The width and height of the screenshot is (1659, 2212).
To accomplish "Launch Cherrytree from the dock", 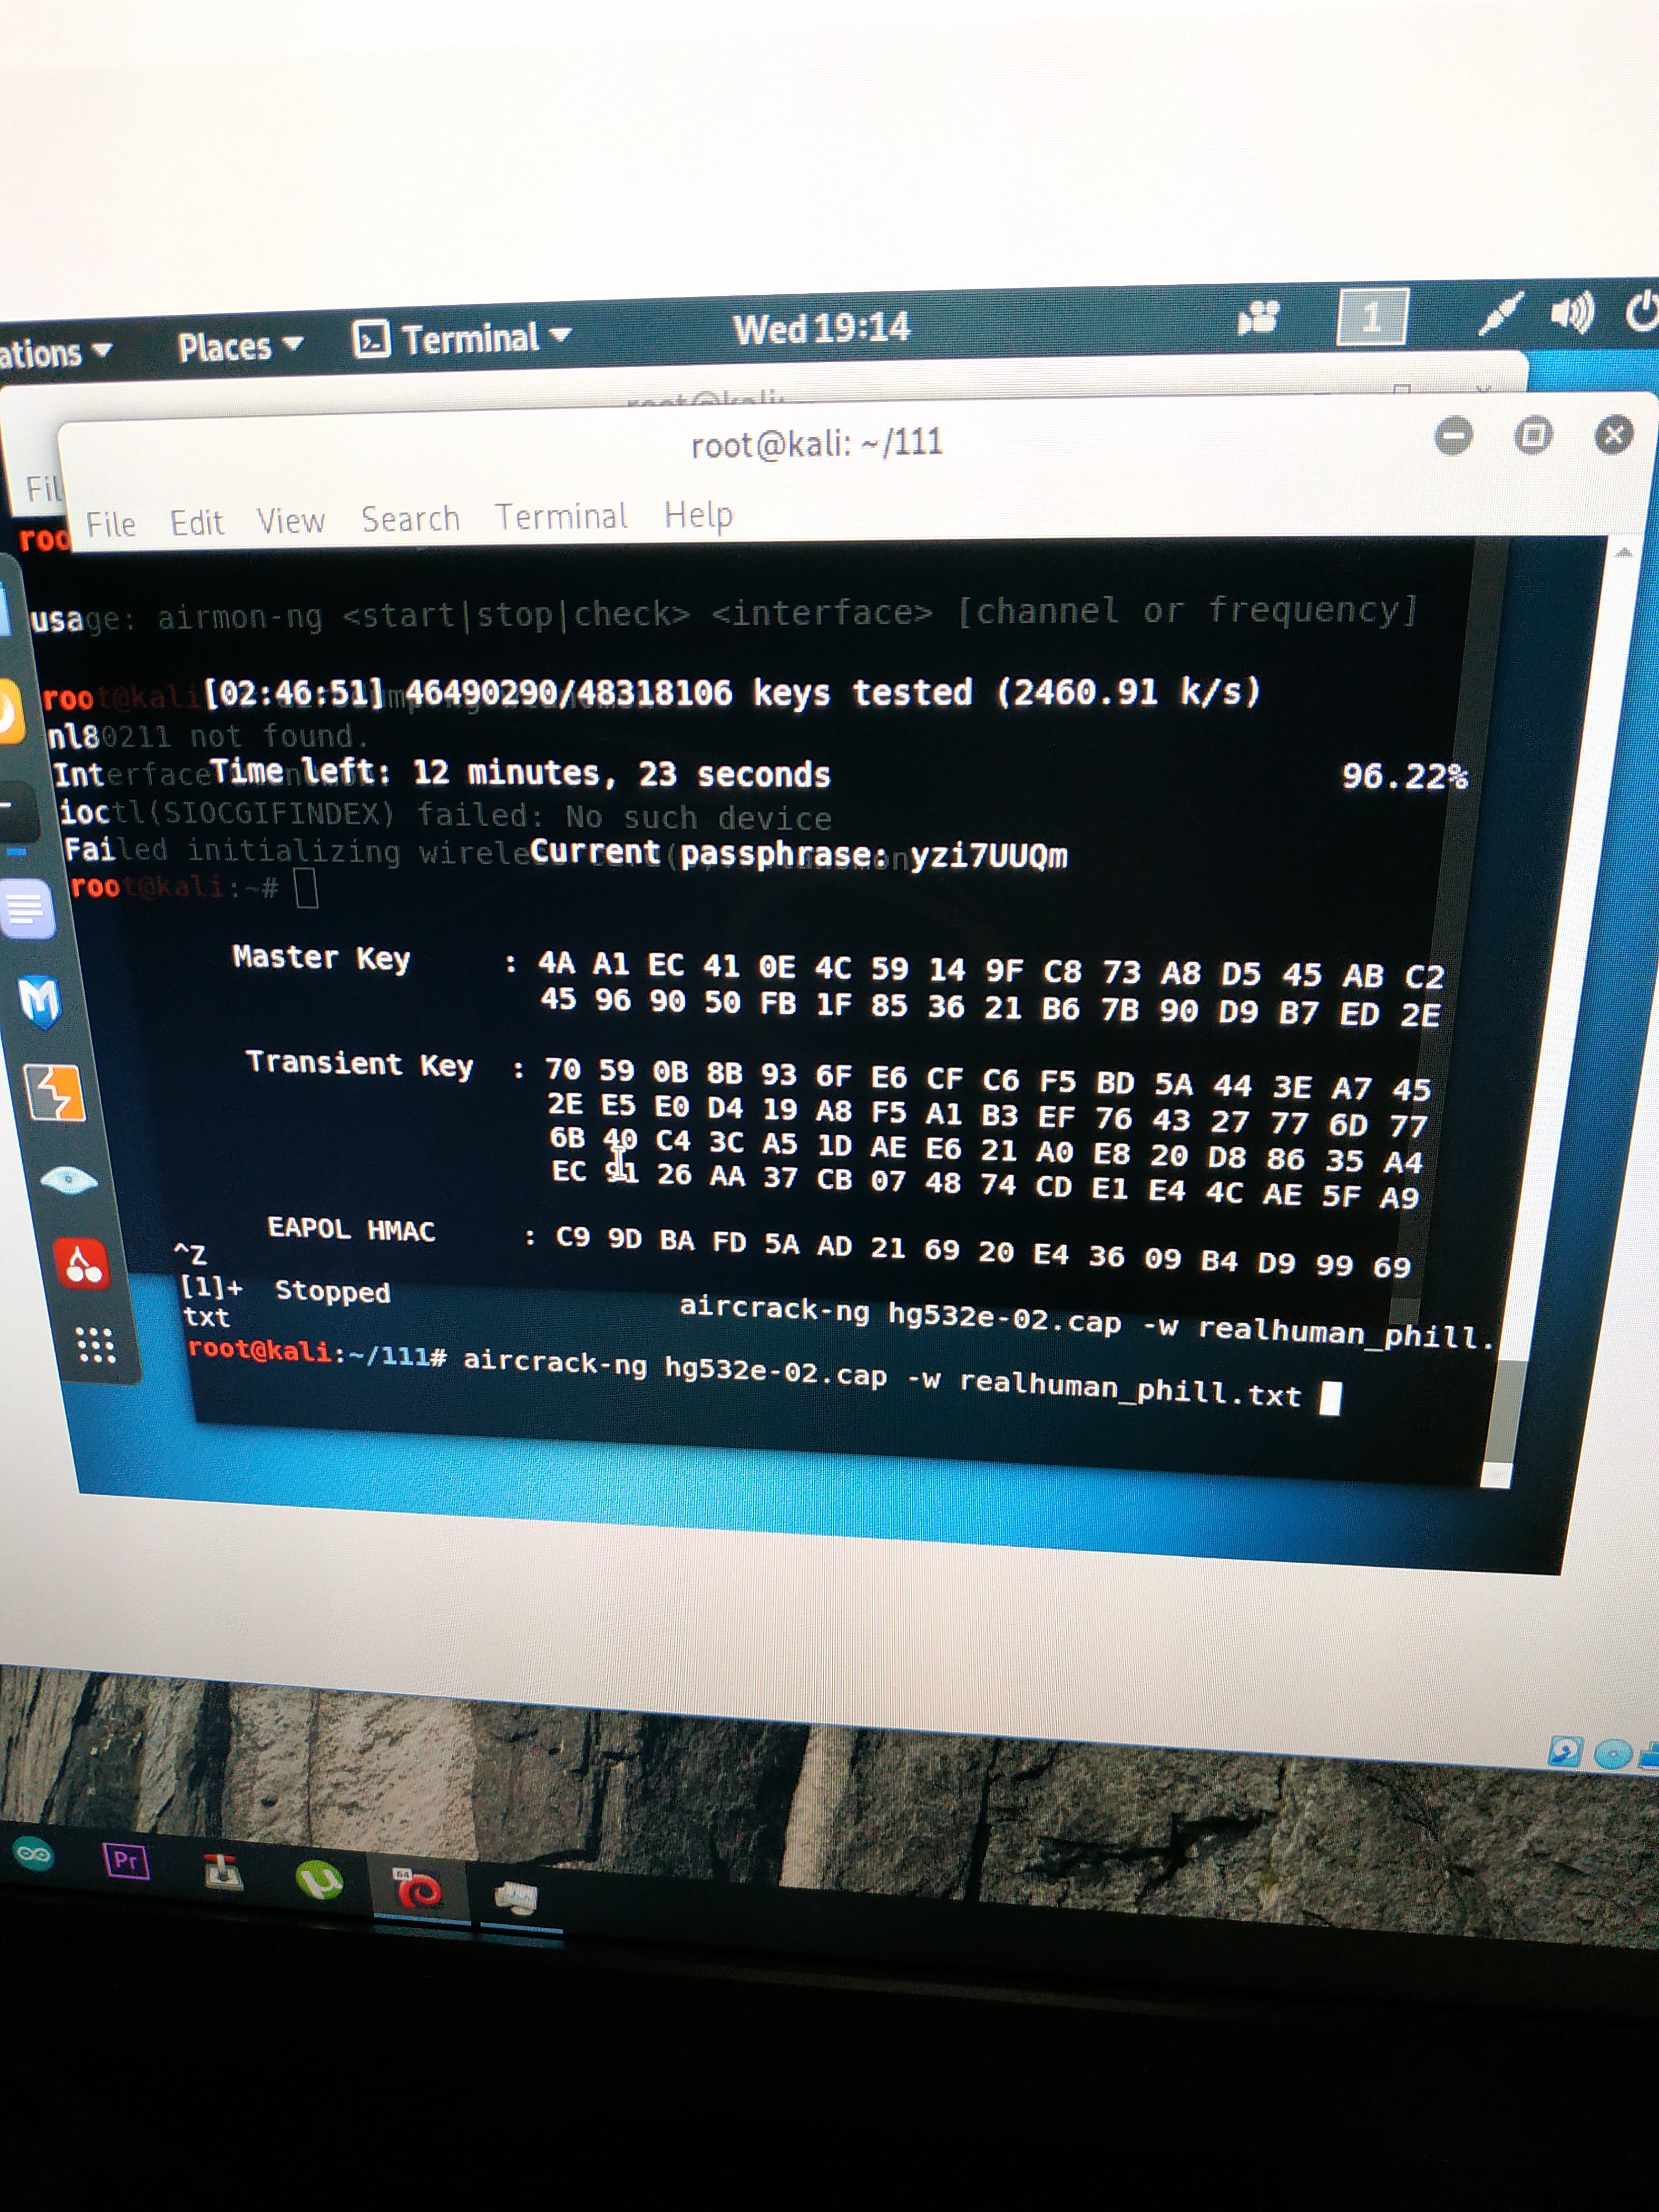I will click(x=83, y=1264).
